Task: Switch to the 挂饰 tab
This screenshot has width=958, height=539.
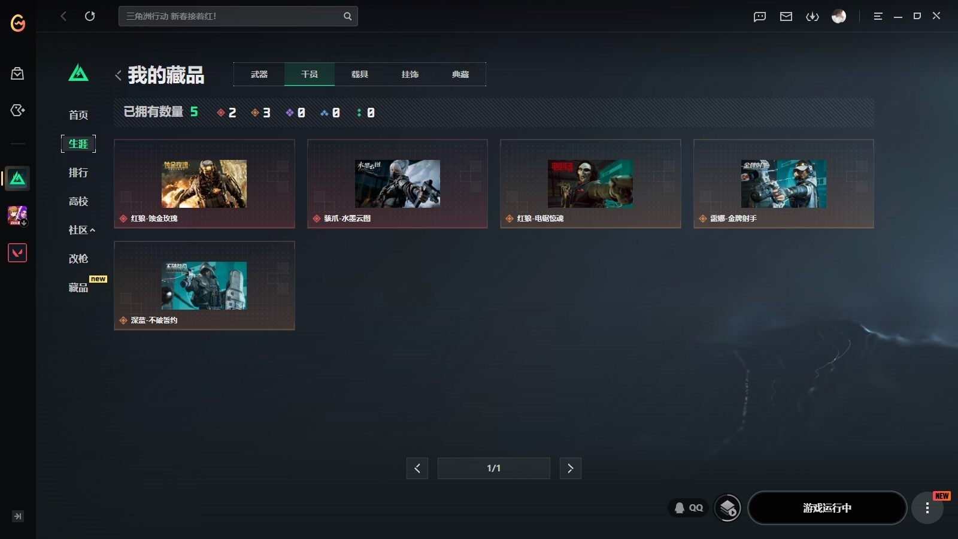Action: click(410, 74)
